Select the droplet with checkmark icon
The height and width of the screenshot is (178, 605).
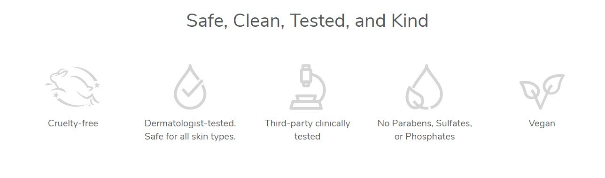[190, 87]
